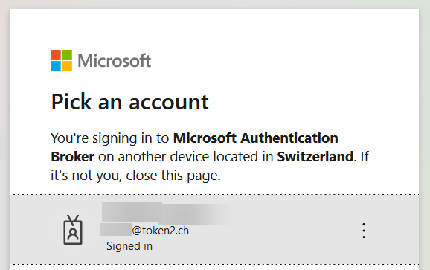This screenshot has height=270, width=430.
Task: Click the blue square in Microsoft logo
Action: coord(56,66)
